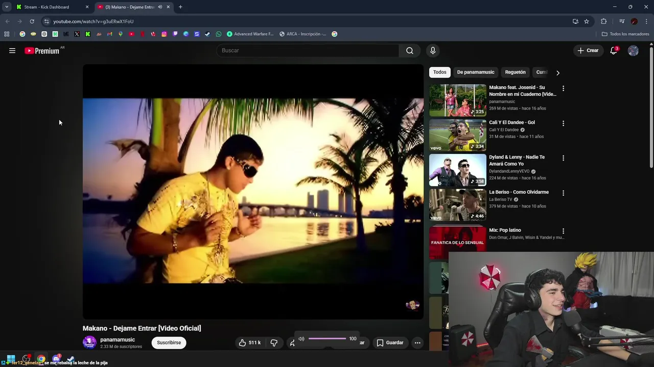Open the Steam bookmark
654x367 pixels.
tap(207, 34)
